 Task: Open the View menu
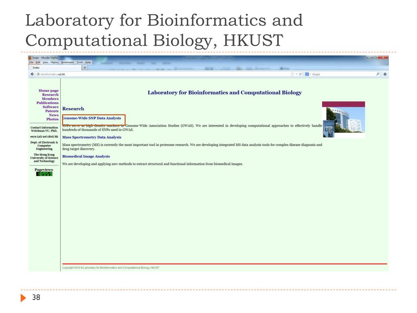pyautogui.click(x=45, y=62)
